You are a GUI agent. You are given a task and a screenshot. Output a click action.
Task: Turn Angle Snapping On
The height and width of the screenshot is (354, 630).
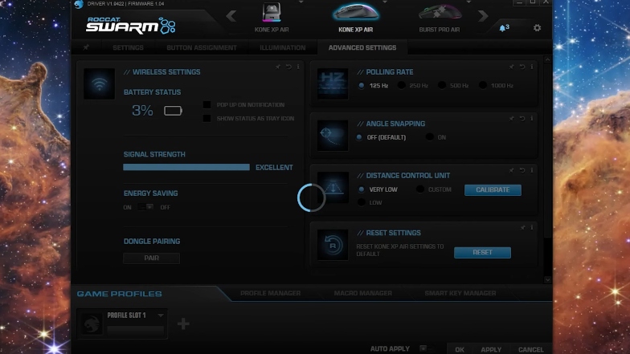click(x=429, y=136)
